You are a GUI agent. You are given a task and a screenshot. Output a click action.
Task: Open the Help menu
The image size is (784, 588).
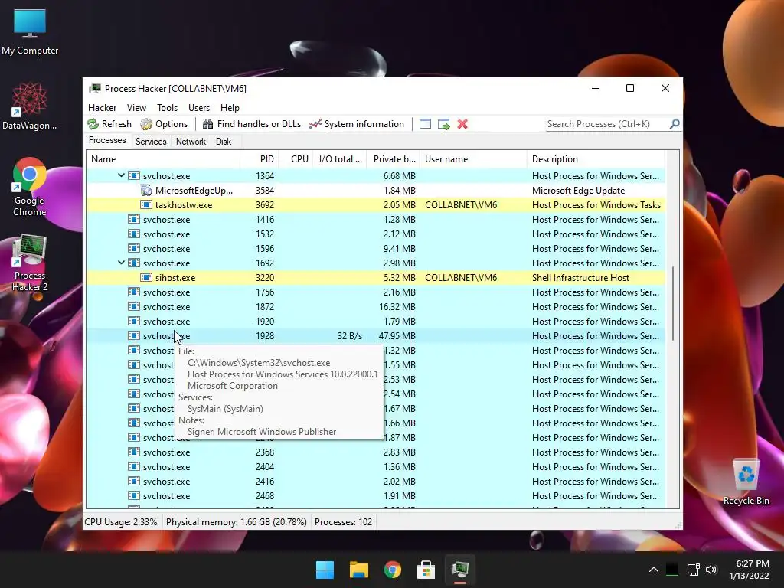tap(230, 107)
